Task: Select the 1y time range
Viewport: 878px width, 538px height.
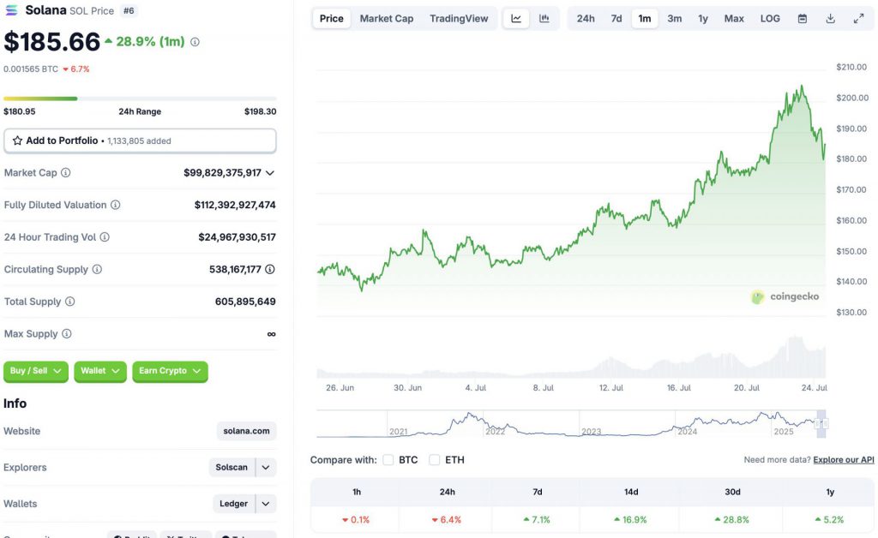Action: pyautogui.click(x=703, y=18)
